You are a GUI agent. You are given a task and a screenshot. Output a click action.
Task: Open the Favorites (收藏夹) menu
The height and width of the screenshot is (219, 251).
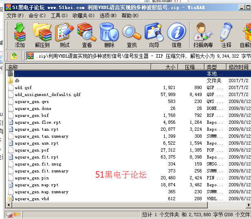[x=84, y=16]
